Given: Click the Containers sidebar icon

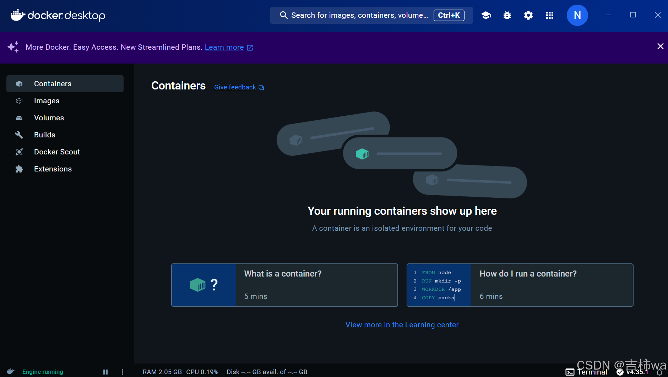Looking at the screenshot, I should (x=19, y=84).
